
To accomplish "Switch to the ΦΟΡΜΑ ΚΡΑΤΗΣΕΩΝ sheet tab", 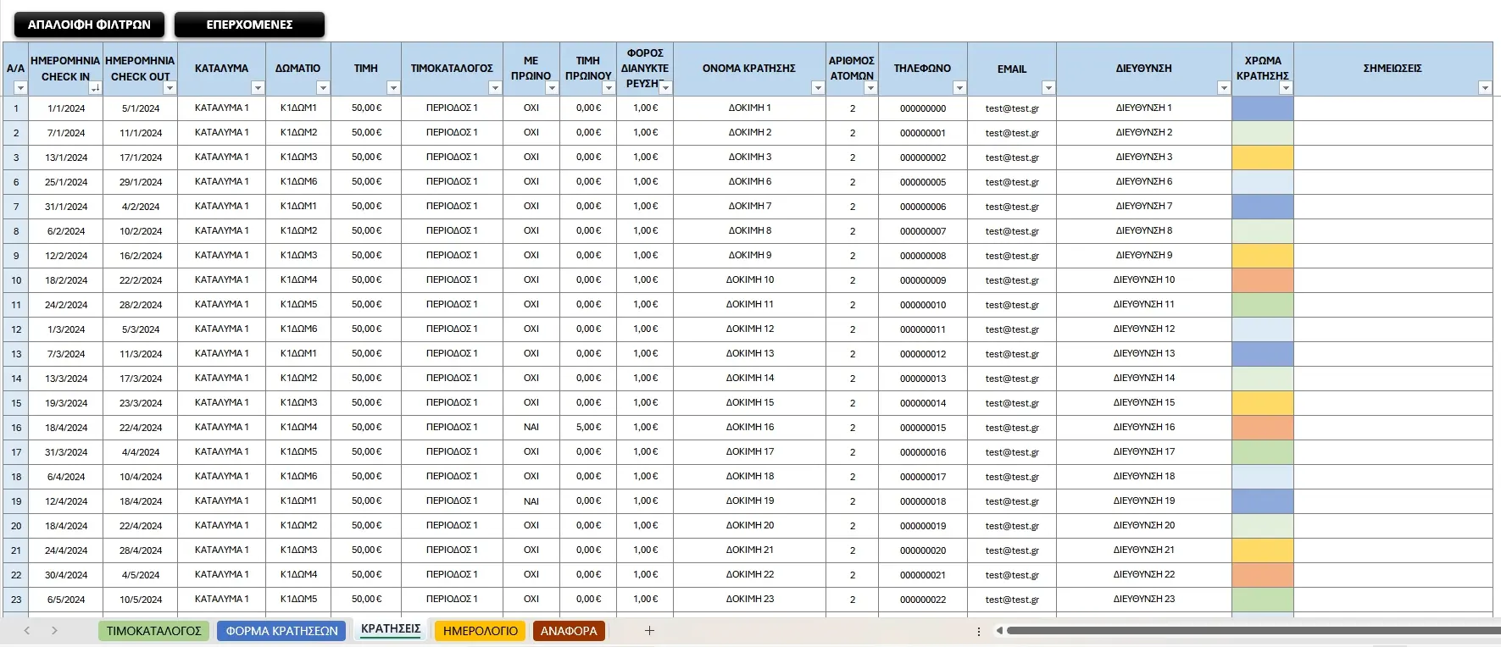I will pos(281,631).
